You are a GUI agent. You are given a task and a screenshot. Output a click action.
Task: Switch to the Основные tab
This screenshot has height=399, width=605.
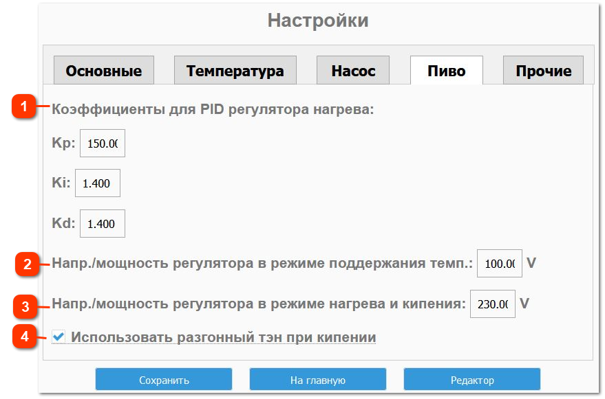tap(104, 71)
